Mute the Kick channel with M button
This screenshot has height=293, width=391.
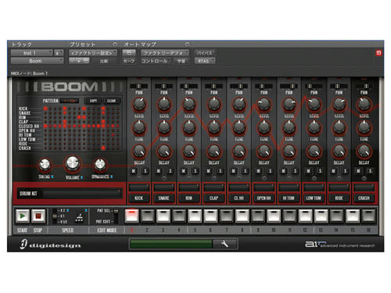point(134,171)
